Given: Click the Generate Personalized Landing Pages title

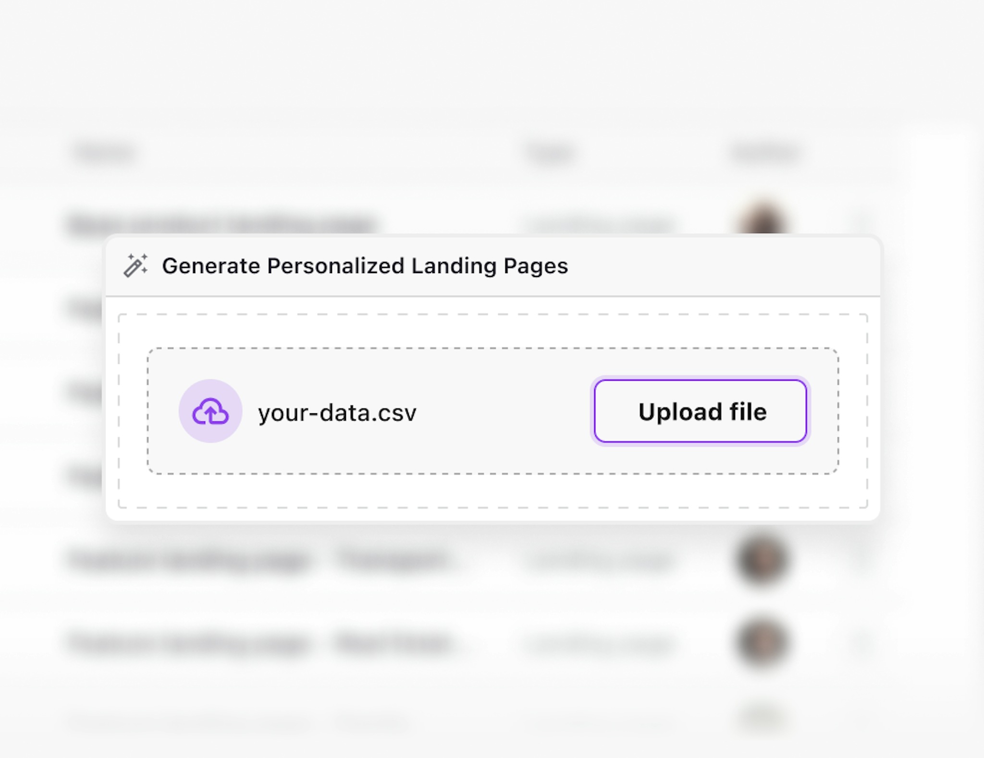Looking at the screenshot, I should point(365,265).
